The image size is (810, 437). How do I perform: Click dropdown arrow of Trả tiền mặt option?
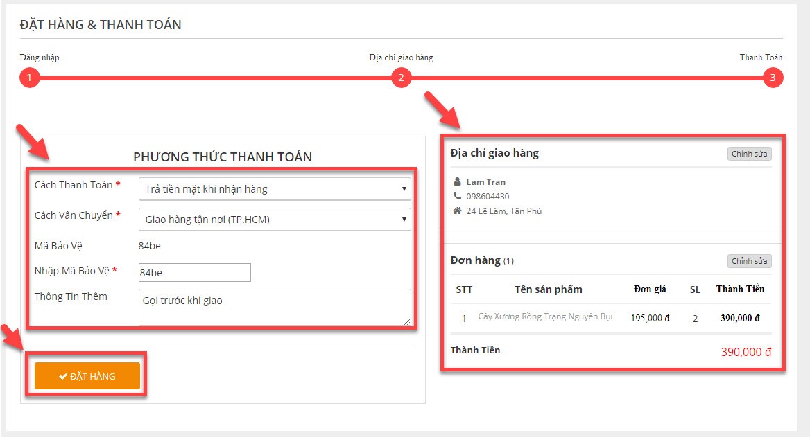[404, 189]
